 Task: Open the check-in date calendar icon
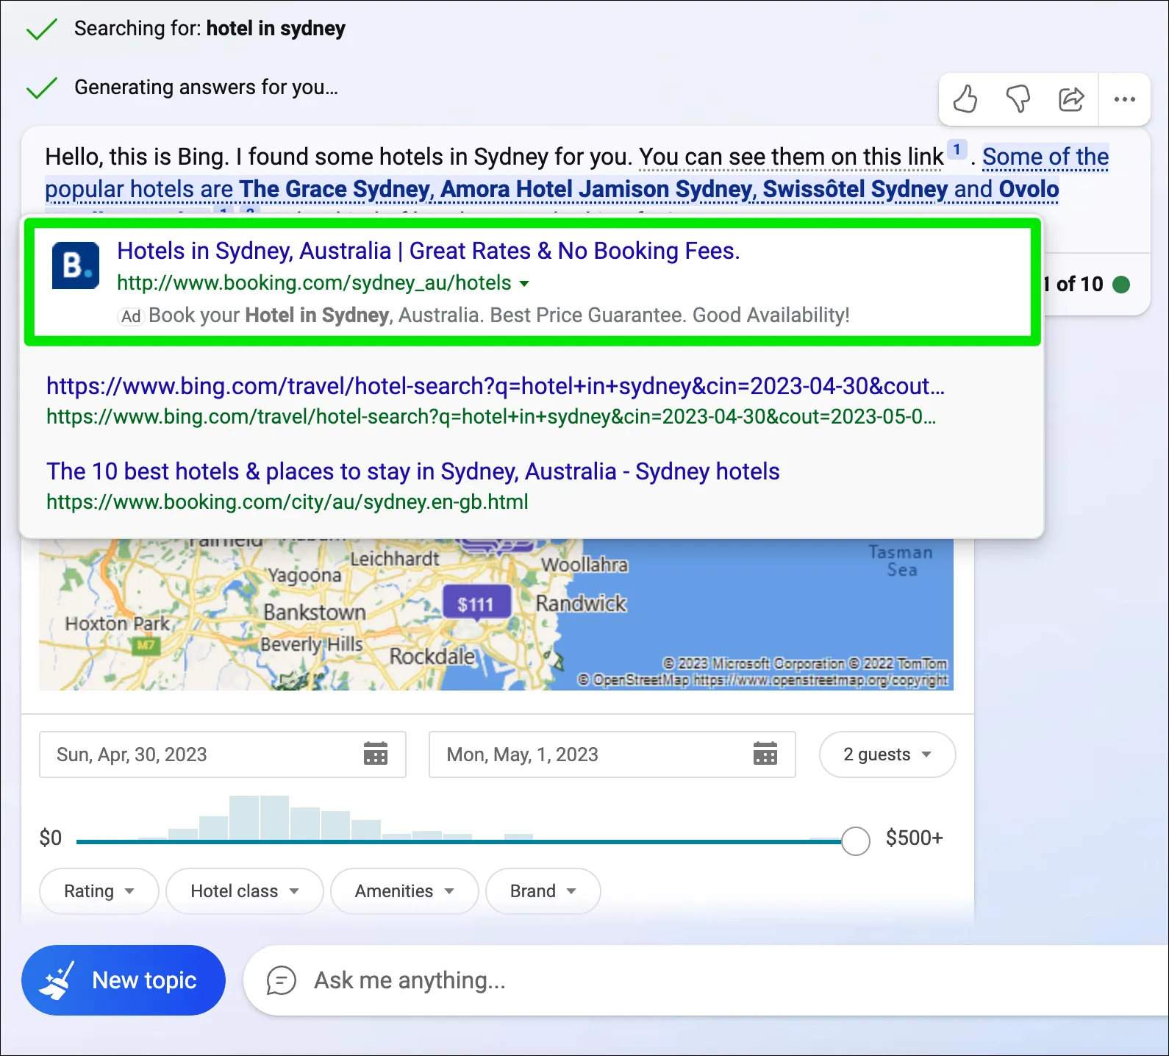(x=376, y=754)
